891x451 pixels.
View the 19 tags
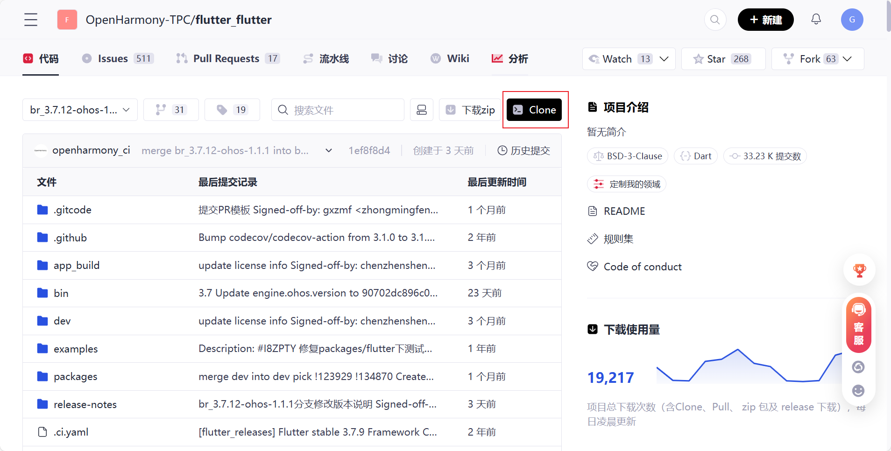click(232, 110)
